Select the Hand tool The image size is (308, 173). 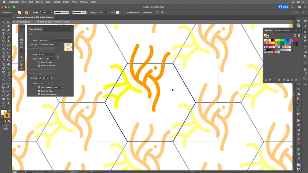pos(8,103)
